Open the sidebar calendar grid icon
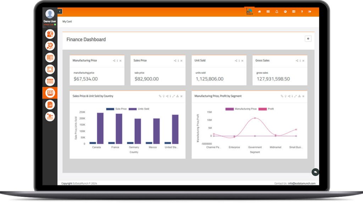 pyautogui.click(x=50, y=81)
